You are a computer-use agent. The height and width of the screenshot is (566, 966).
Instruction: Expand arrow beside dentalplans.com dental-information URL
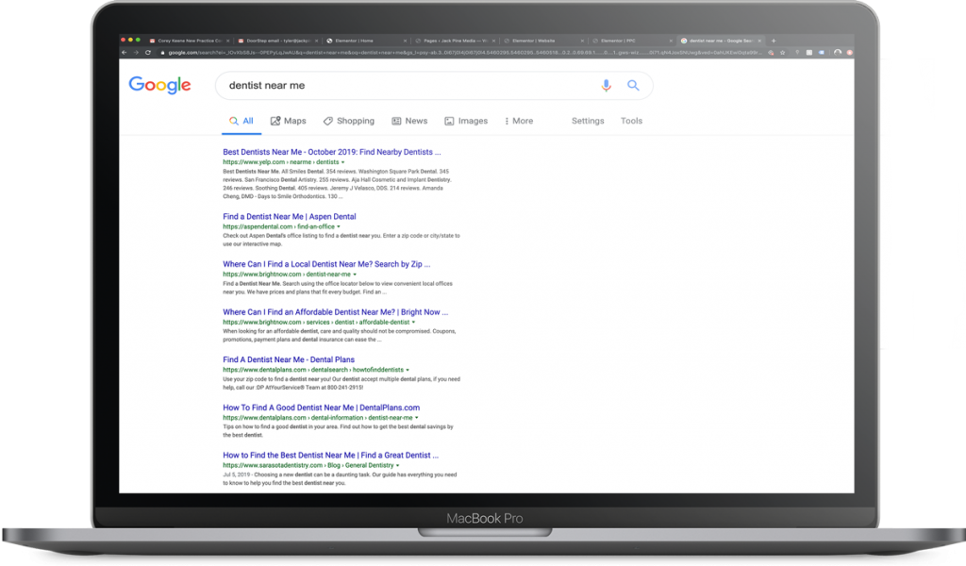pyautogui.click(x=416, y=418)
